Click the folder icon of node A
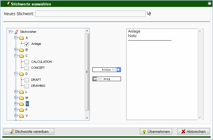 tap(21, 38)
